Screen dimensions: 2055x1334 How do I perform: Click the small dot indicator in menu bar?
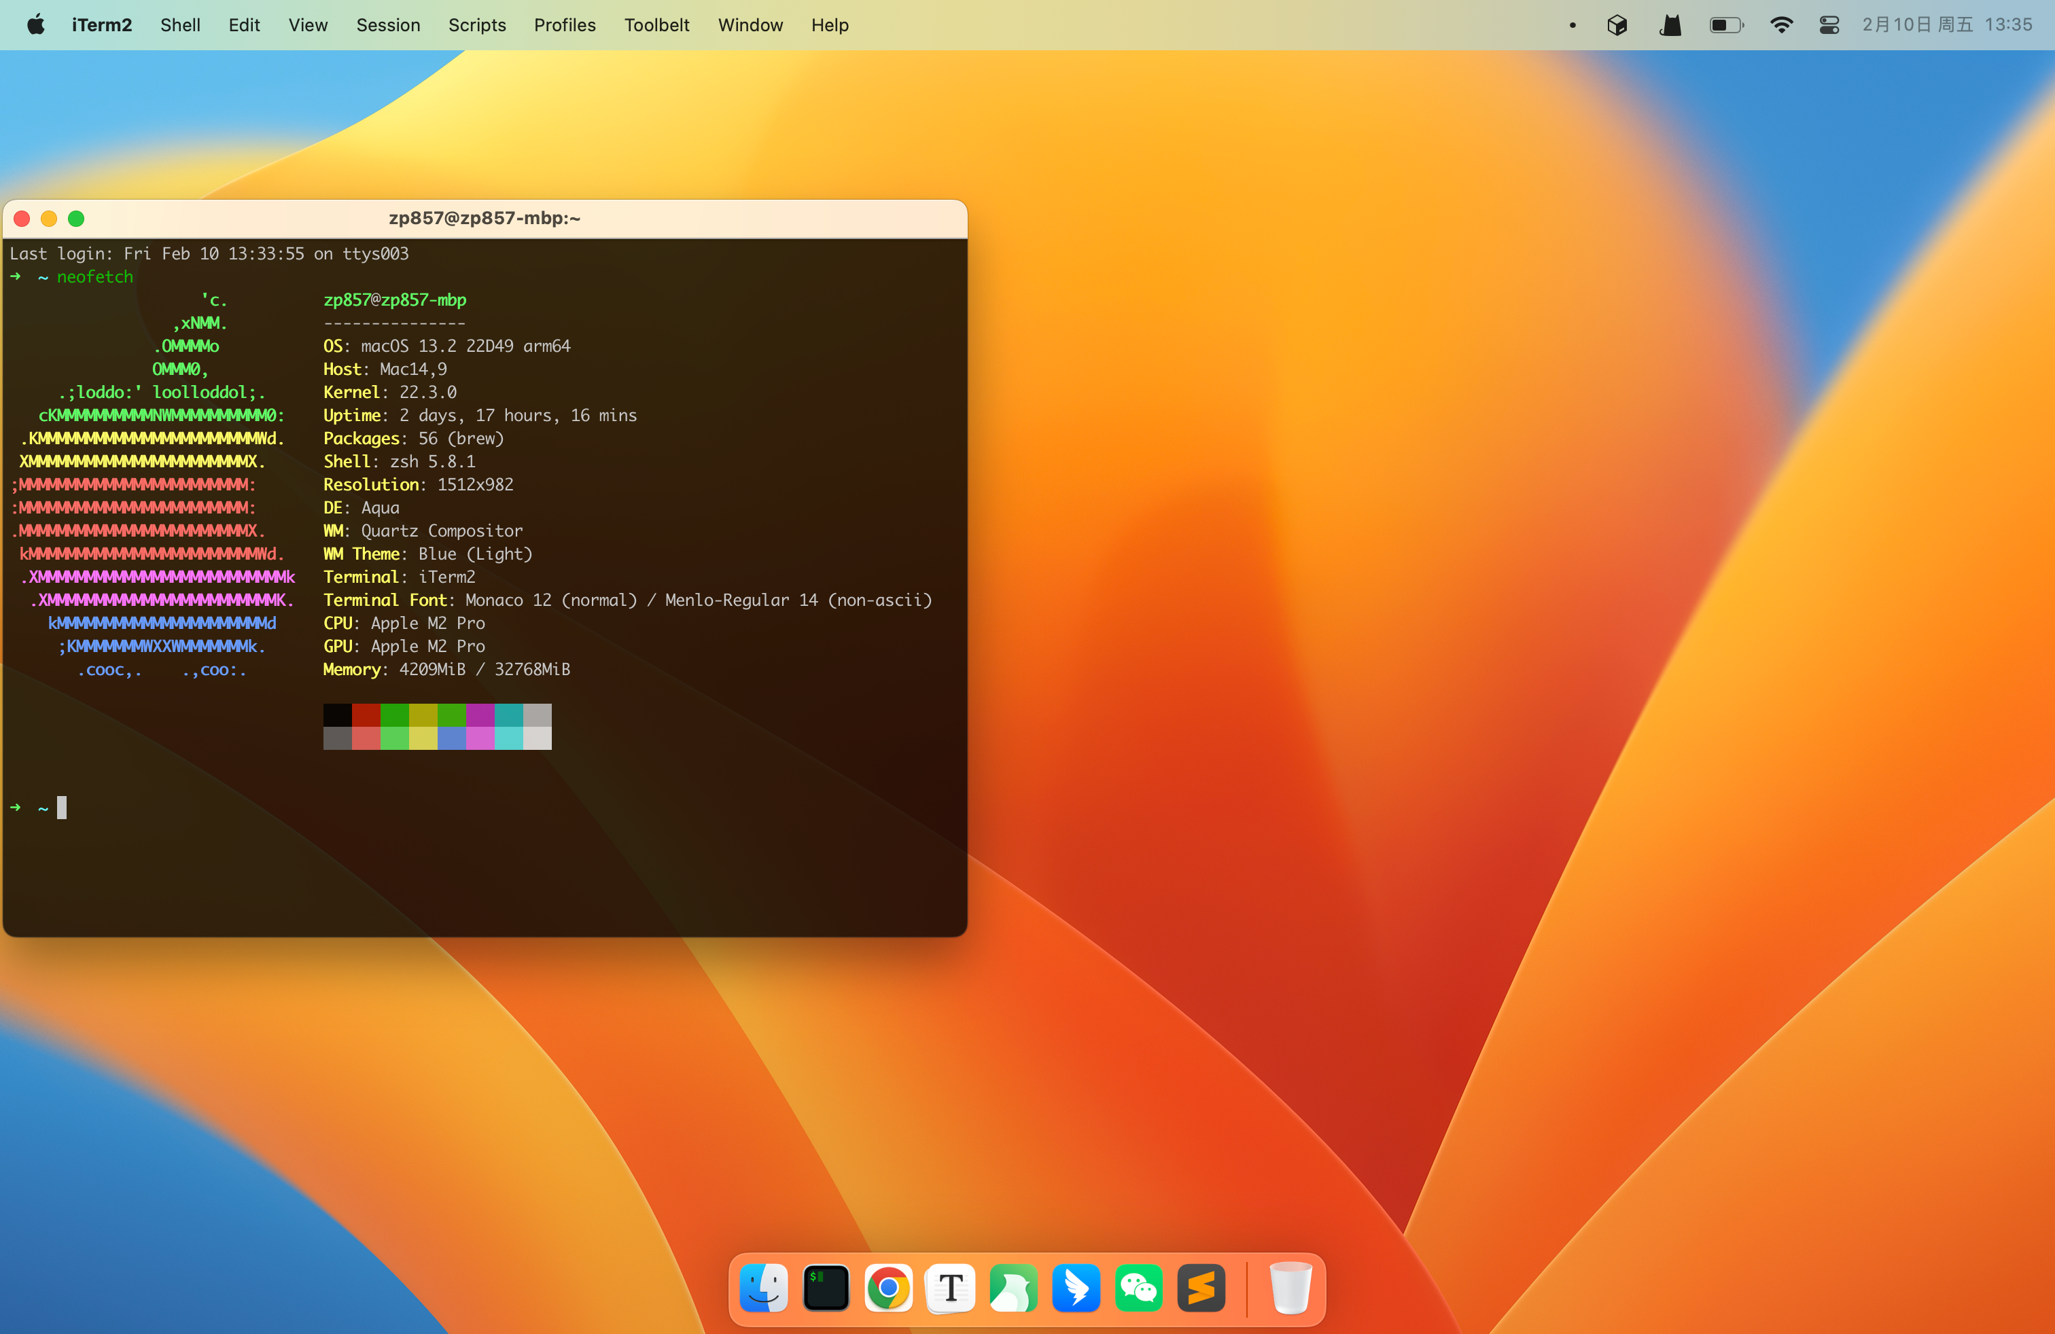pos(1573,25)
